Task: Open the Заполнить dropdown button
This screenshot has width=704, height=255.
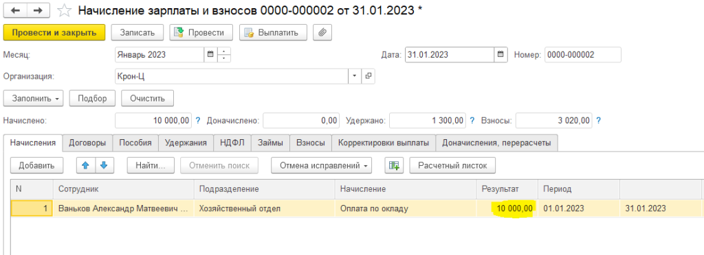Action: (x=33, y=99)
